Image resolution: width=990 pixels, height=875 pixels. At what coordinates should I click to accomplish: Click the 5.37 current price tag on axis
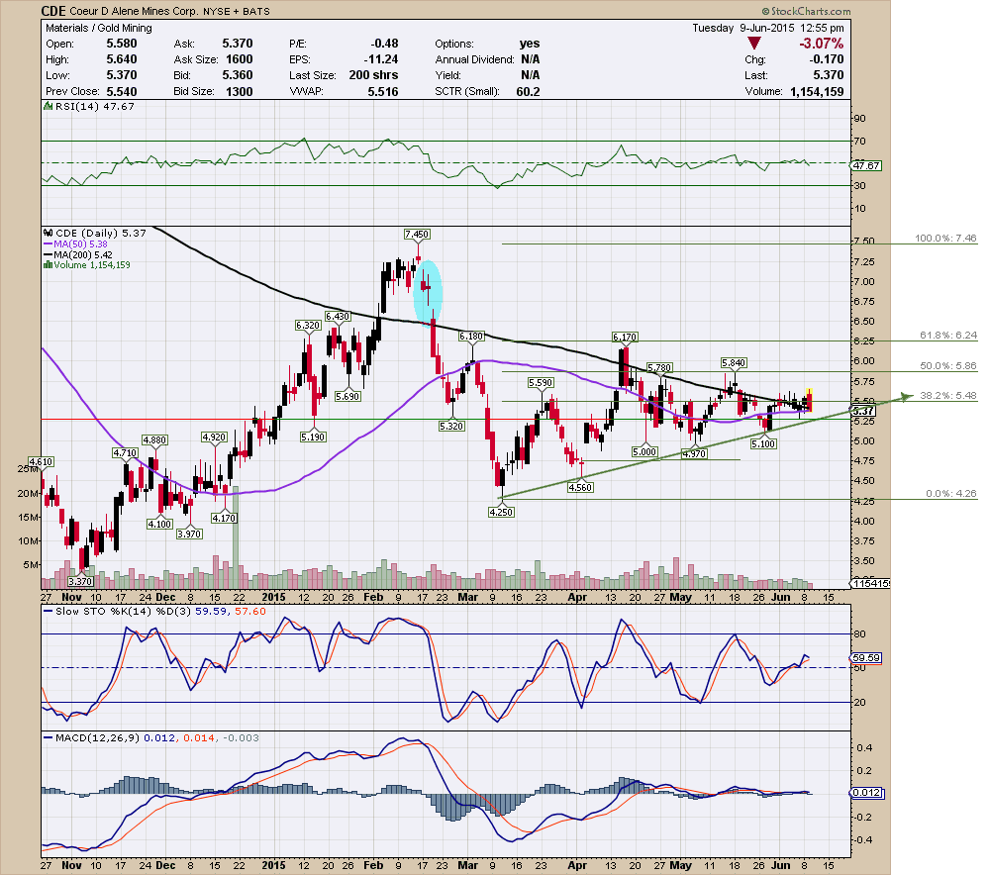tap(863, 411)
